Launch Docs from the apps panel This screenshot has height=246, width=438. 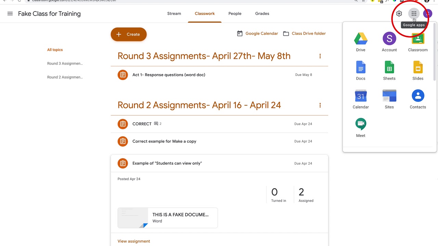coord(361,71)
